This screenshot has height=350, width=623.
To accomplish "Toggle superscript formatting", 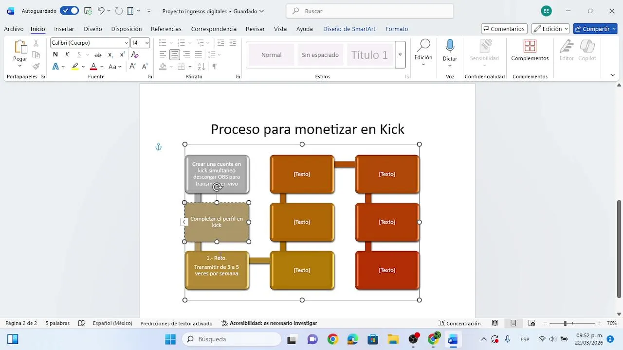I will pyautogui.click(x=122, y=54).
